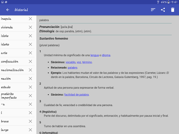Tap the share icon in toolbar
Viewport: 179px width, 134px height.
coord(163,10)
